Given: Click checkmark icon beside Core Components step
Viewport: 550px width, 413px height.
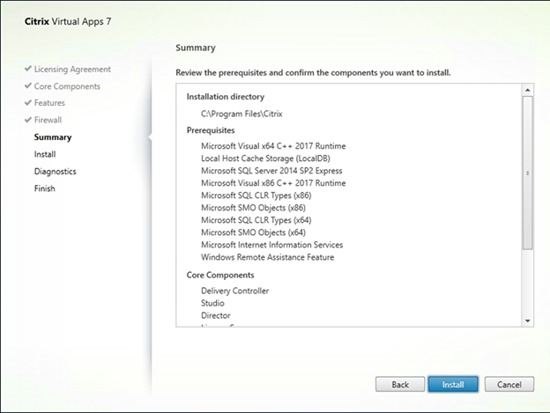Looking at the screenshot, I should click(28, 85).
